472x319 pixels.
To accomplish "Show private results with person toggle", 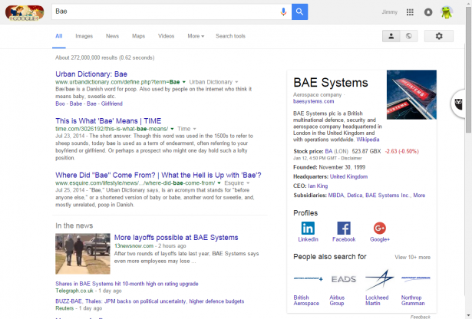I will 391,36.
